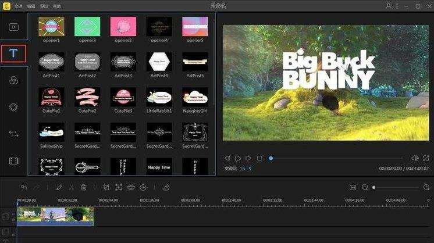Select the opener4 text template
Image resolution: width=434 pixels, height=243 pixels.
[x=159, y=27]
